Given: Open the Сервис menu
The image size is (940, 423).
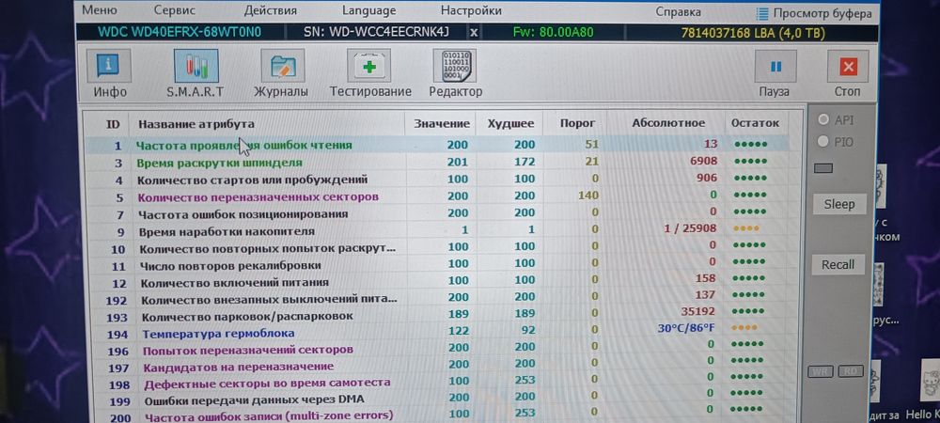Looking at the screenshot, I should [x=175, y=10].
